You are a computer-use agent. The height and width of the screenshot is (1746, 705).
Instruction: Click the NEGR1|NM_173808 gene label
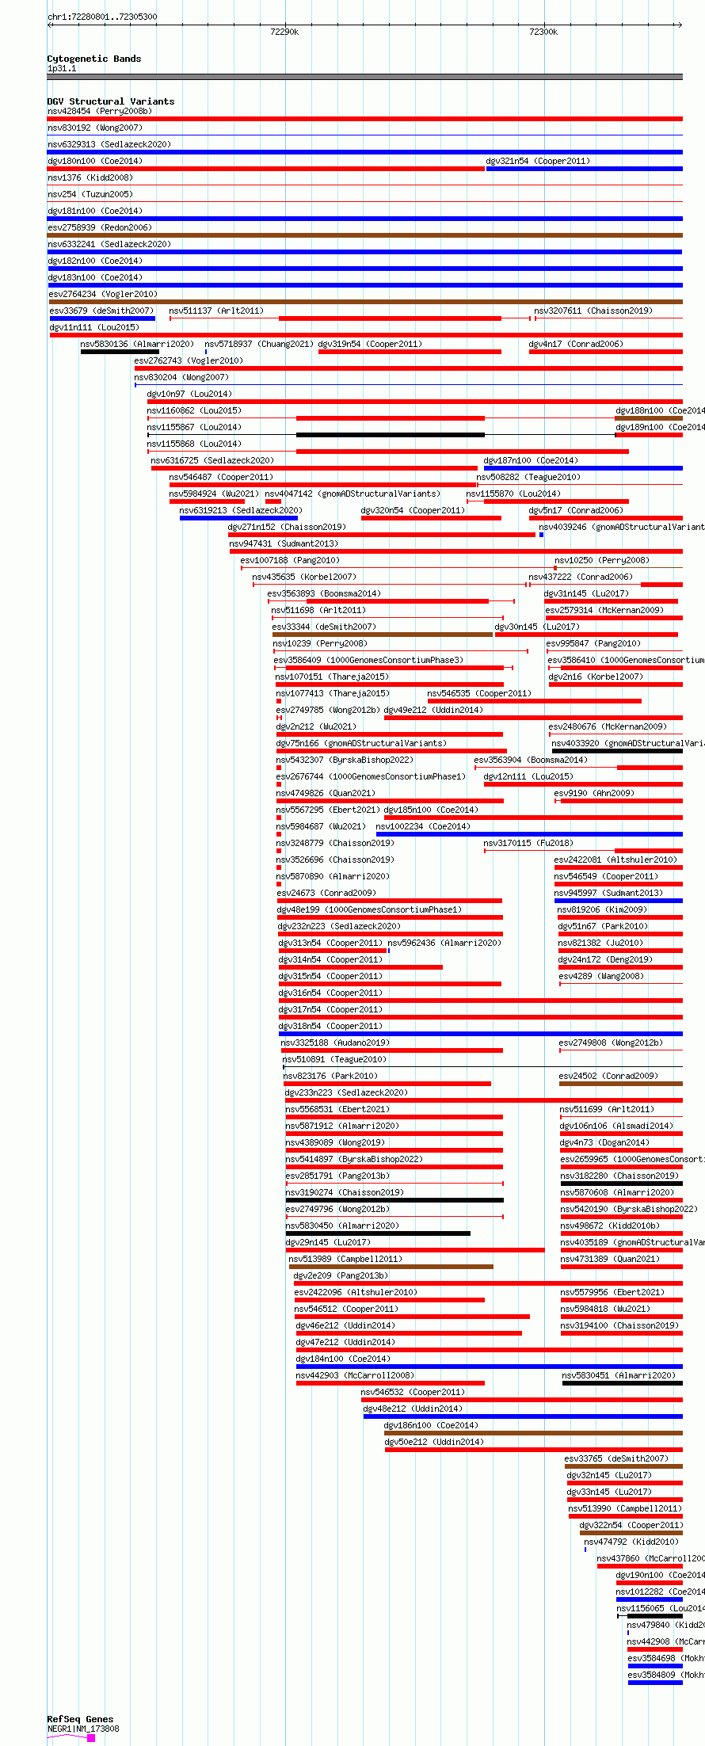[83, 1729]
